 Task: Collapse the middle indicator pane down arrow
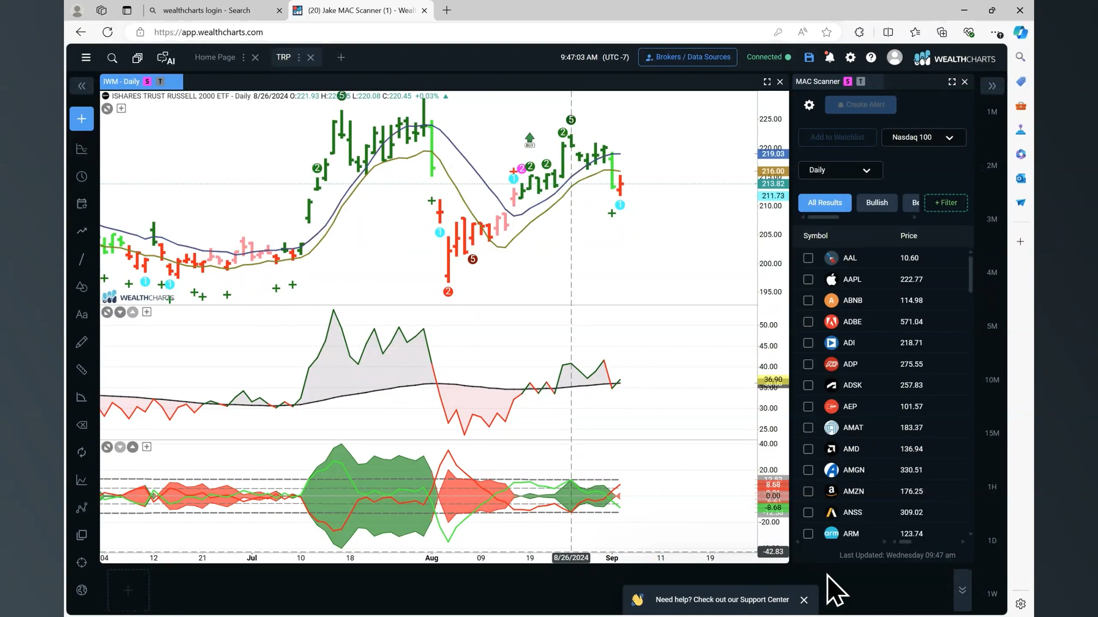click(120, 312)
